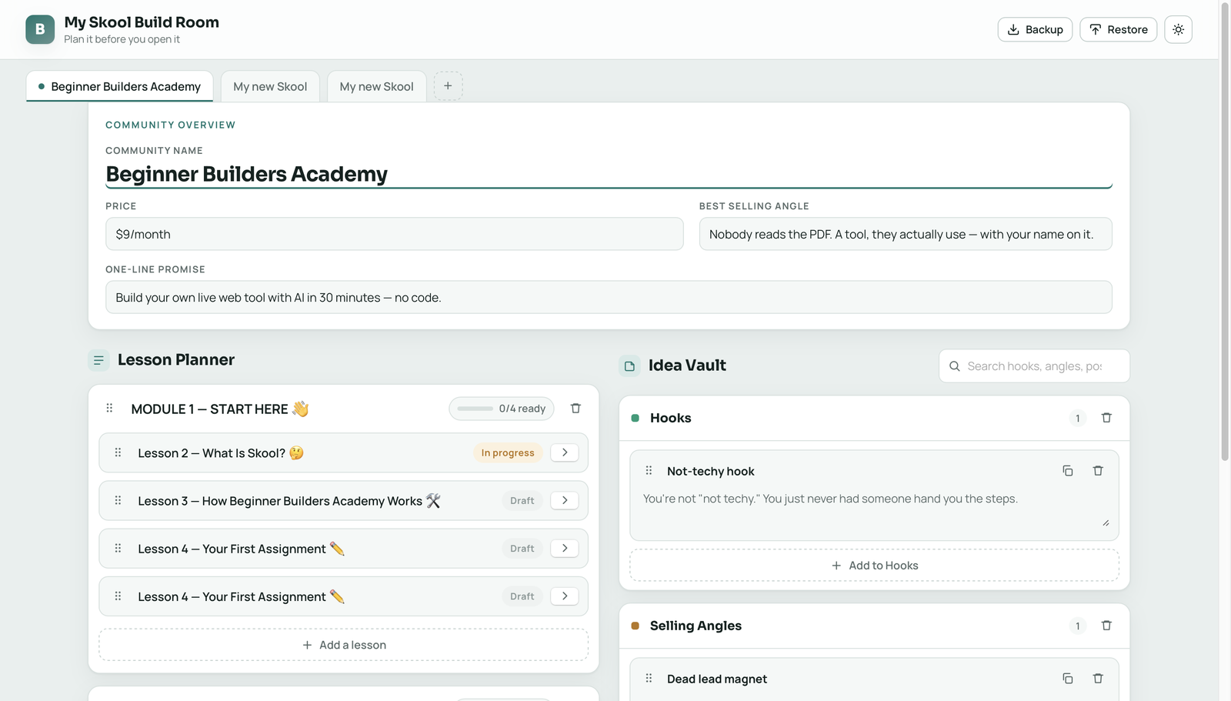Click the page vertical scrollbar
1231x701 pixels.
click(1225, 231)
